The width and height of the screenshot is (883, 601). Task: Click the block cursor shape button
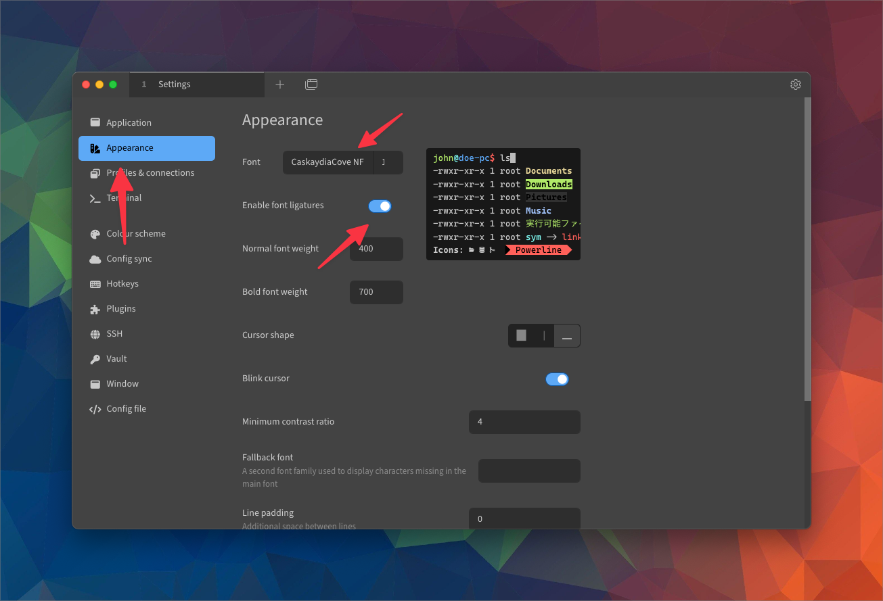[521, 335]
